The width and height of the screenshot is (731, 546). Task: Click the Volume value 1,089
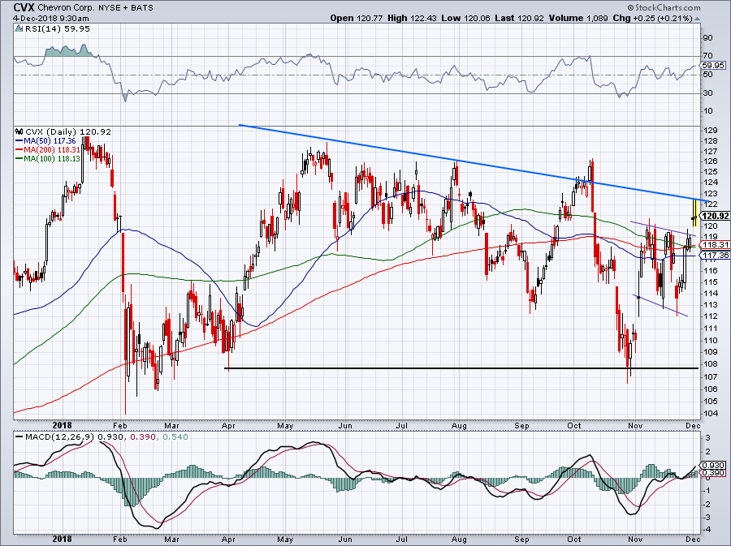pos(597,18)
